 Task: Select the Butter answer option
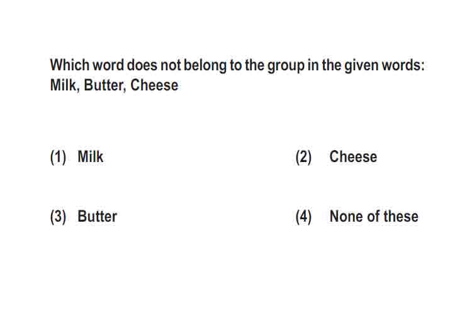click(x=97, y=216)
